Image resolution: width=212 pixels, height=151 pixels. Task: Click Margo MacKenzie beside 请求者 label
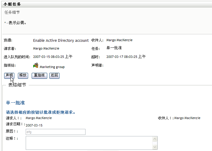46,48
